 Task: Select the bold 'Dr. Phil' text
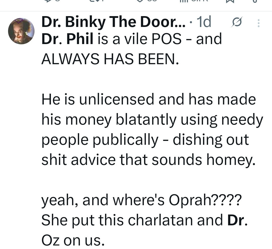coord(67,39)
